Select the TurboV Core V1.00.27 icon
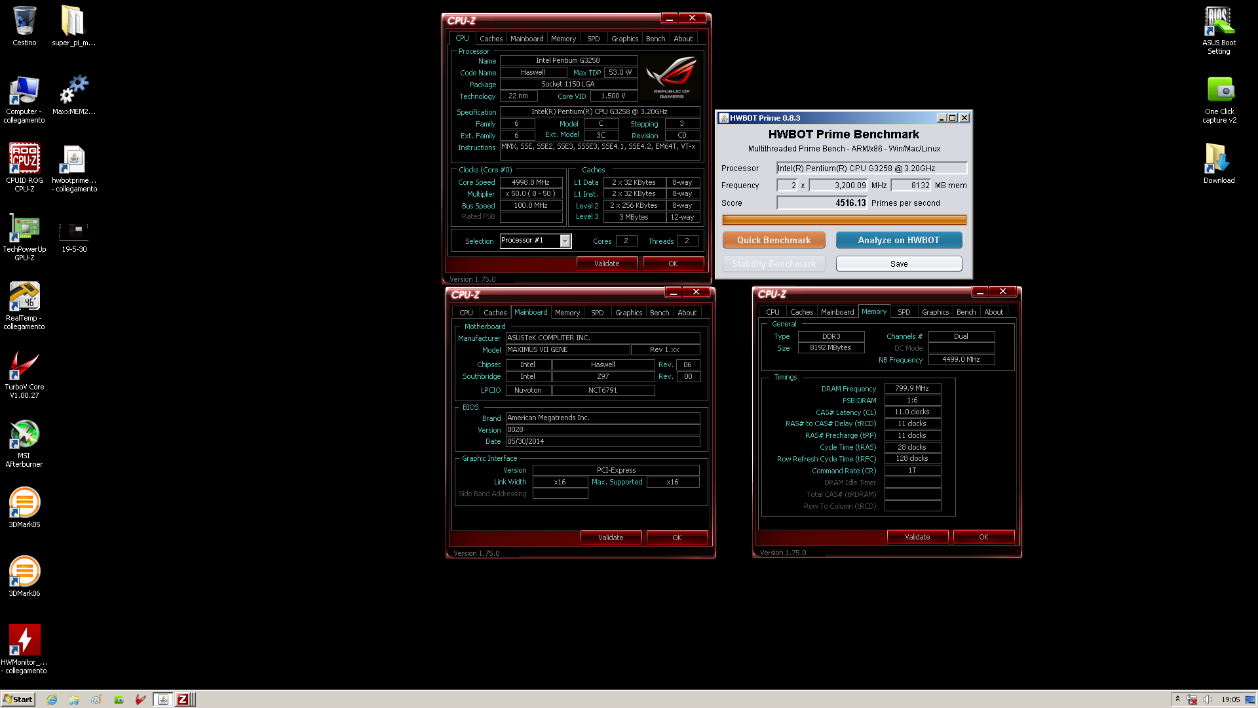 click(24, 374)
